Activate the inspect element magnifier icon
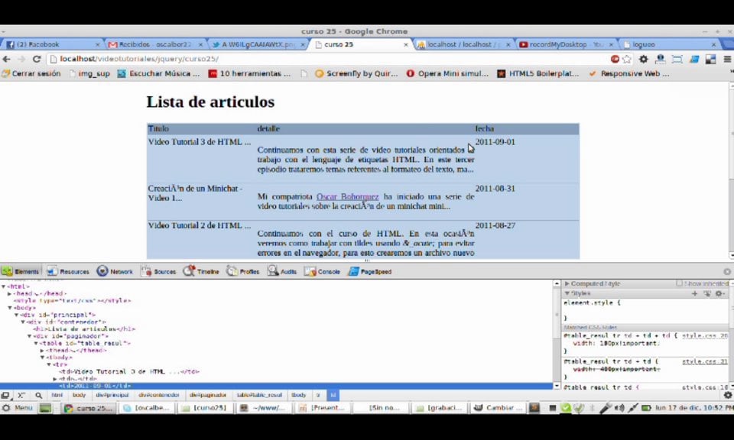734x440 pixels. pos(38,396)
